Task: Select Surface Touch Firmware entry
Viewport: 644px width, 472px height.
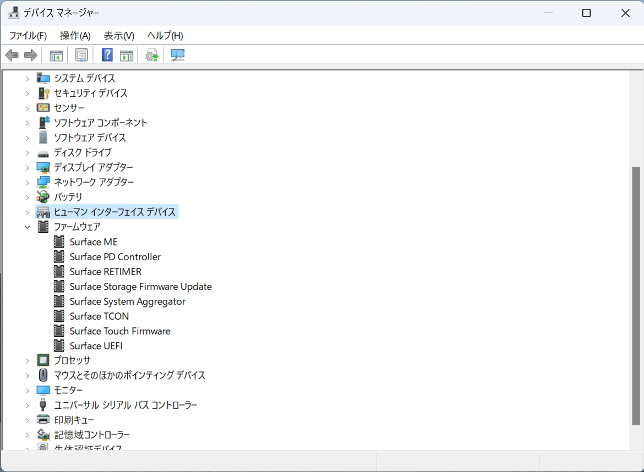Action: [120, 331]
